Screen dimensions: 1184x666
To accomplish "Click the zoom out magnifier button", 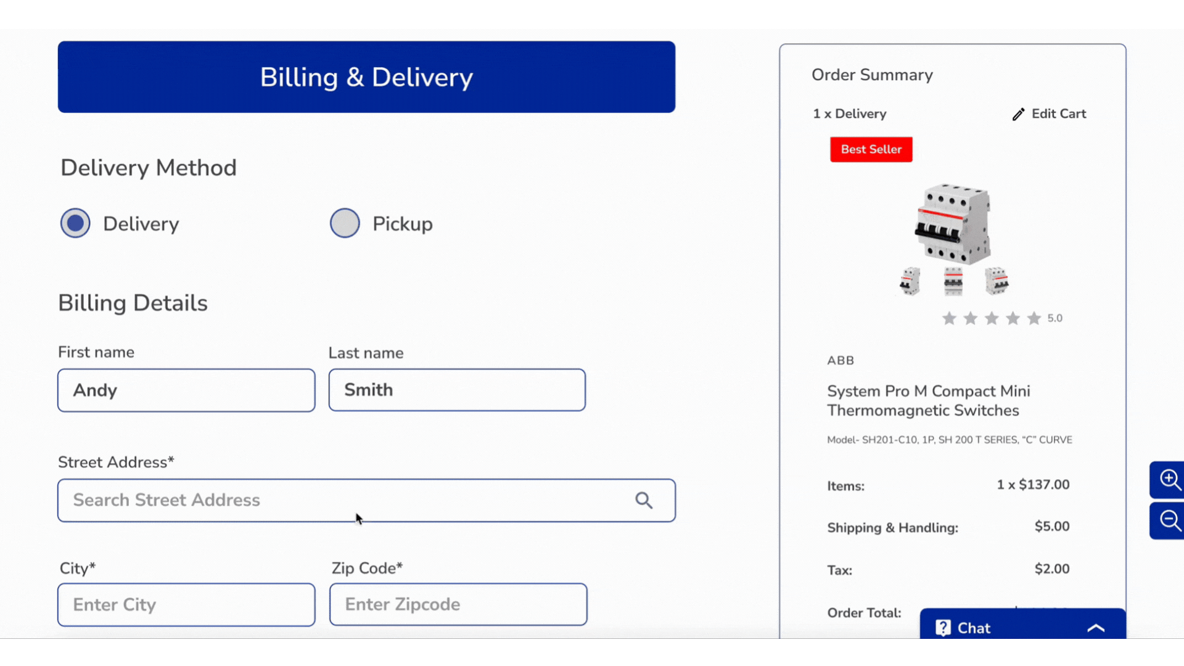I will click(1169, 520).
